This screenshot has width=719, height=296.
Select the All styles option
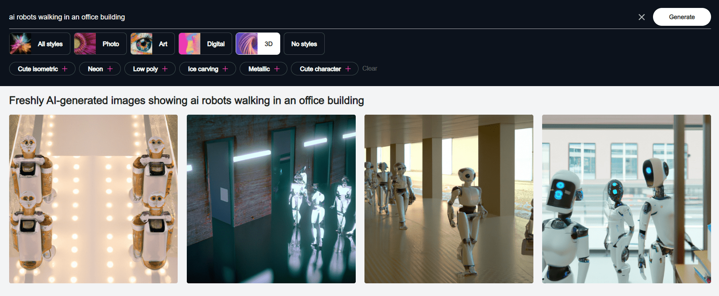pos(40,44)
